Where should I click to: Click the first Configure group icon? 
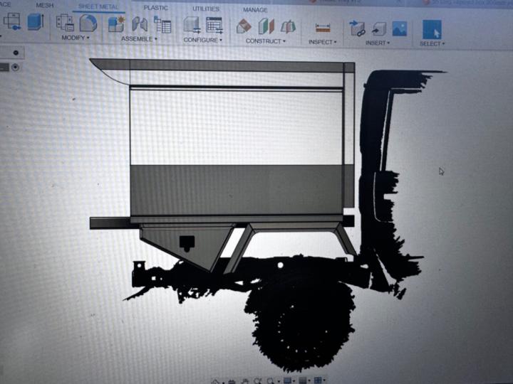click(x=192, y=25)
